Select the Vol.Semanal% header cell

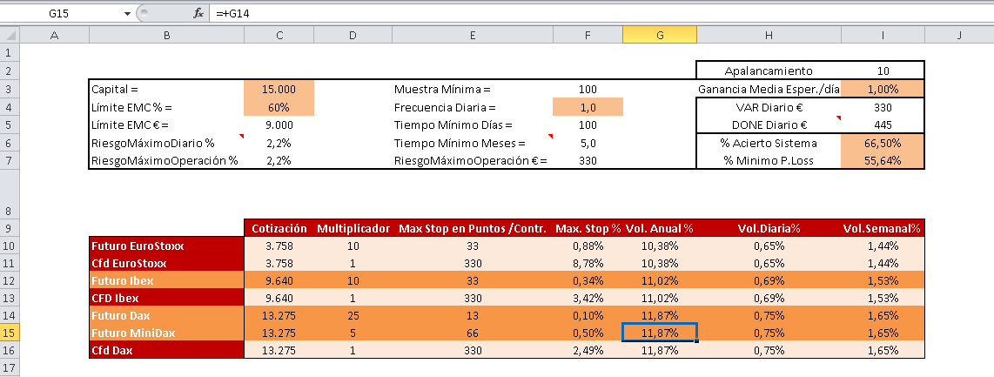(882, 228)
